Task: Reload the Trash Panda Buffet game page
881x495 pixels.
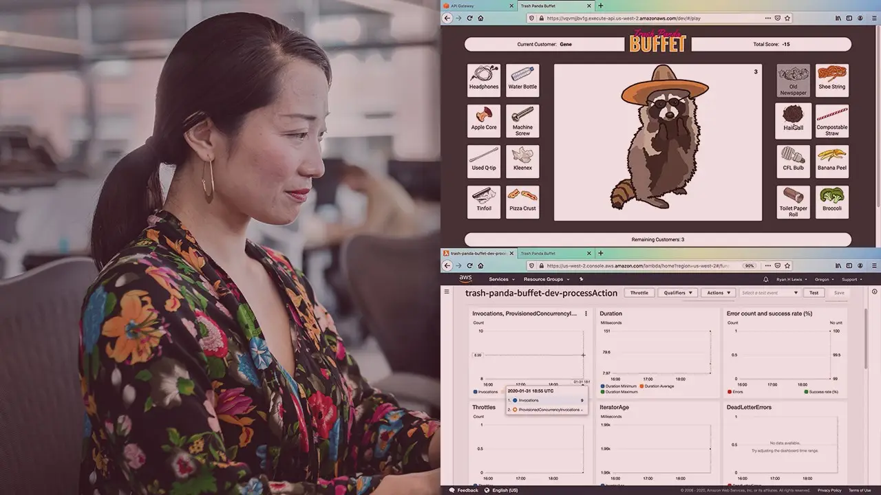Action: (470, 18)
